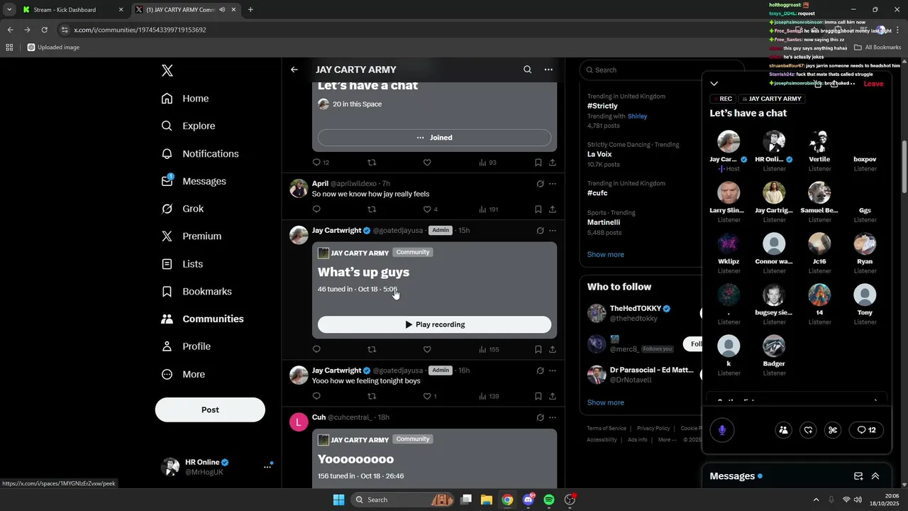This screenshot has width=908, height=511.
Task: Open the Space guests list icon
Action: pos(783,430)
